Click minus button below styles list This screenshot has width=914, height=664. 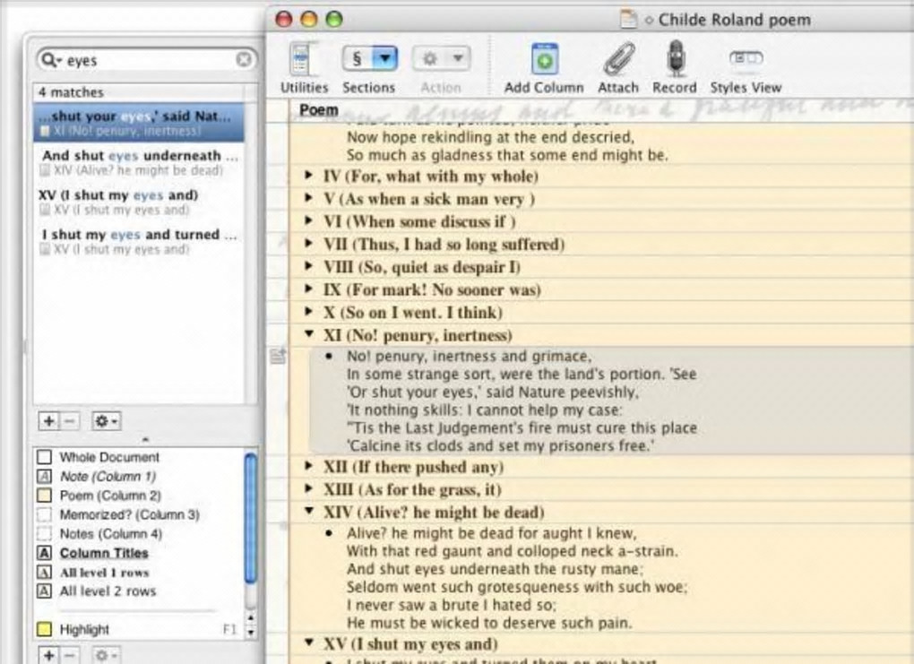pyautogui.click(x=69, y=655)
